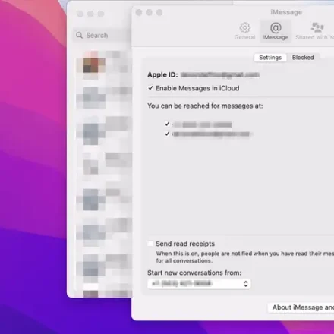Toggle Enable Messages in iCloud checkbox
Viewport: 334px width, 334px height.
(x=150, y=88)
